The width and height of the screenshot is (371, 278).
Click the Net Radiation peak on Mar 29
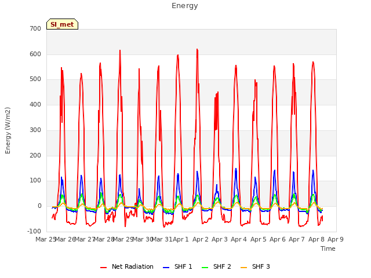click(x=120, y=50)
